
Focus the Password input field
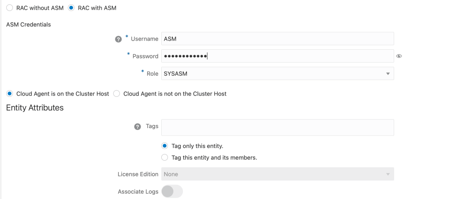(x=277, y=56)
